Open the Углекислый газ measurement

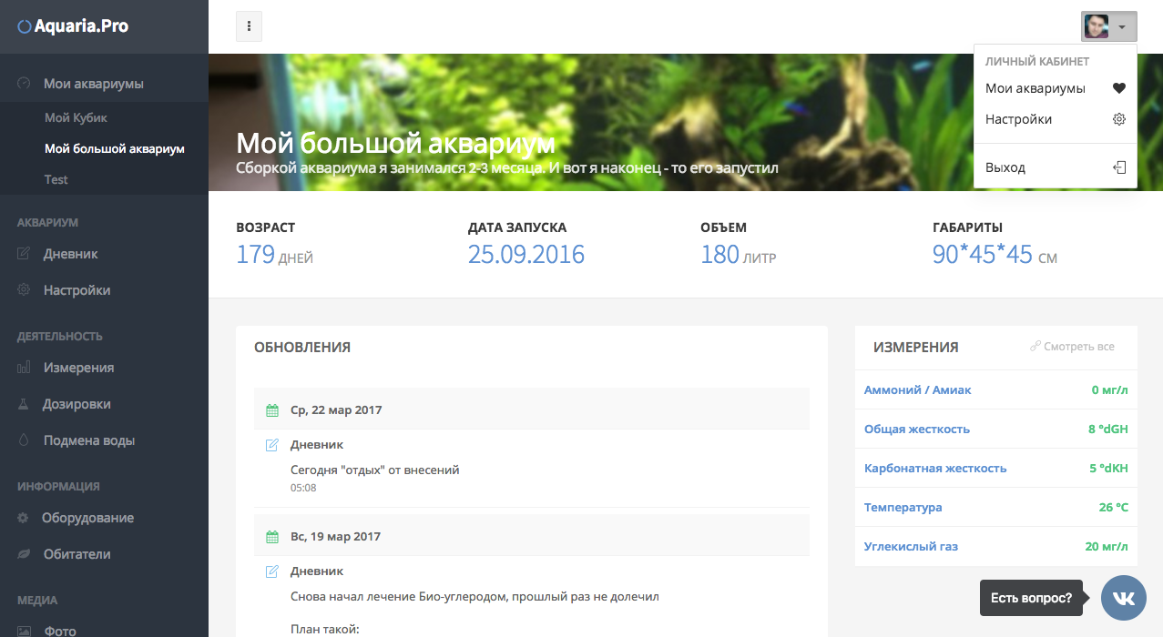tap(911, 546)
